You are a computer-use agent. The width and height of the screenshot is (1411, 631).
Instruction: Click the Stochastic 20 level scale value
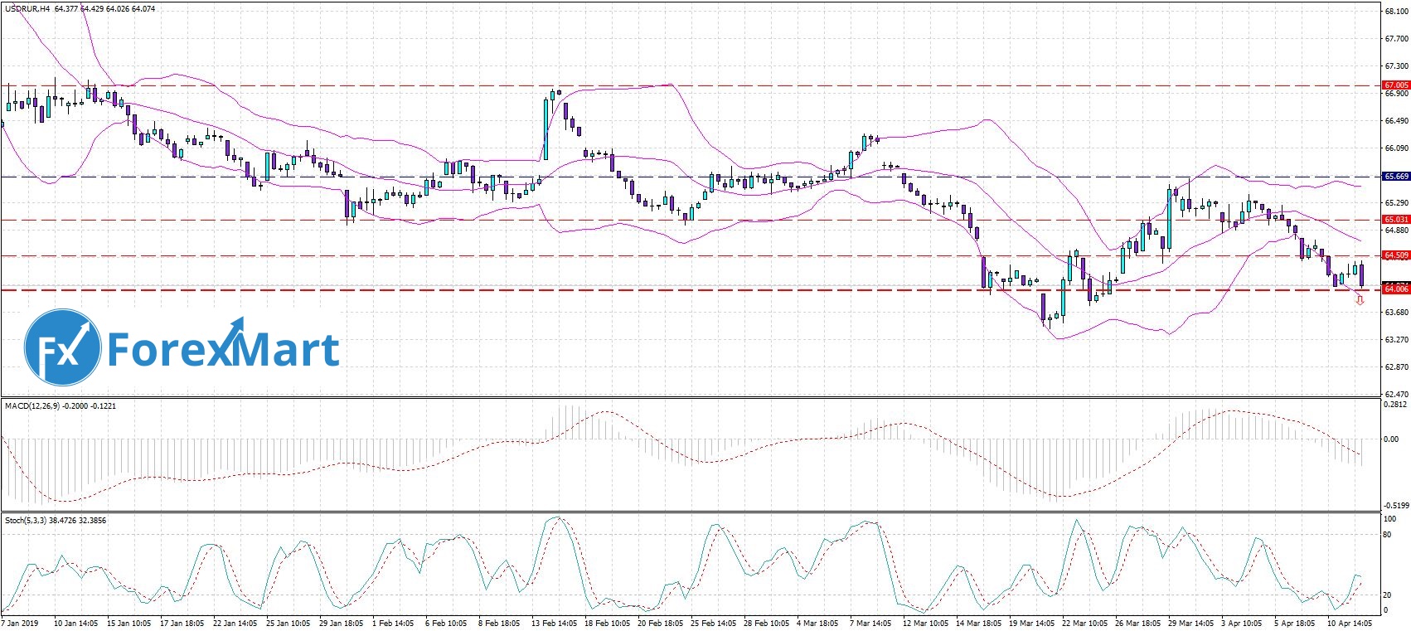1388,595
